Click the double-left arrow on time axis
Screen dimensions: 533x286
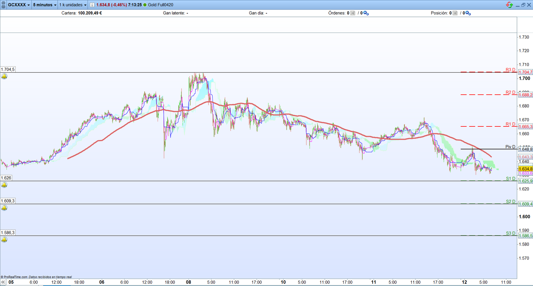pos(3,282)
